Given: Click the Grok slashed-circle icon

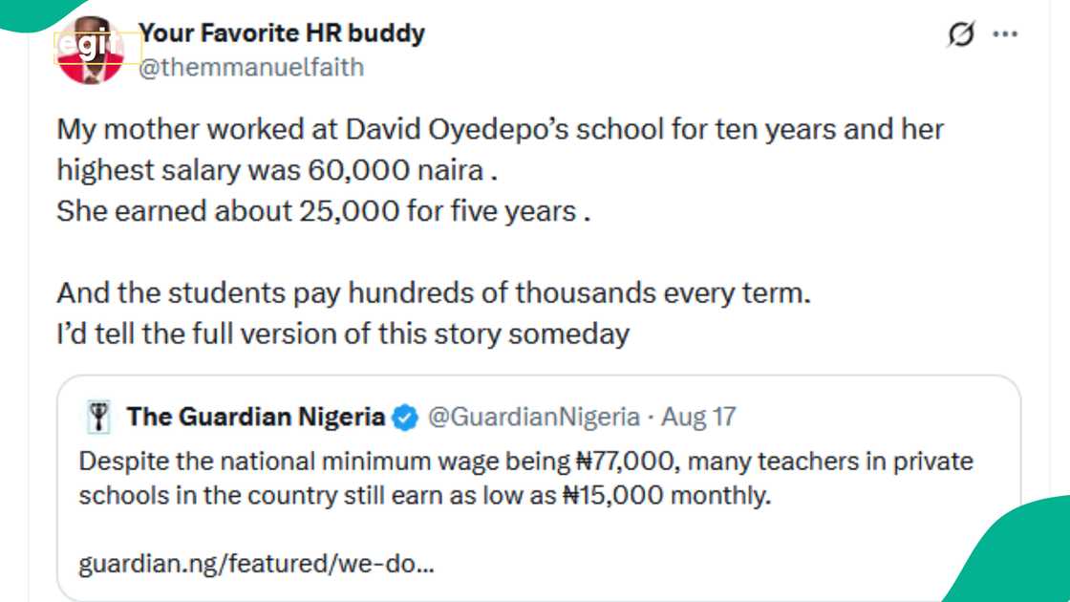Looking at the screenshot, I should (960, 35).
